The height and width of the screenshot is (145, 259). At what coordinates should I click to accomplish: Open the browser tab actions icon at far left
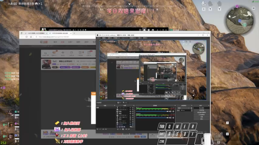tap(22, 34)
